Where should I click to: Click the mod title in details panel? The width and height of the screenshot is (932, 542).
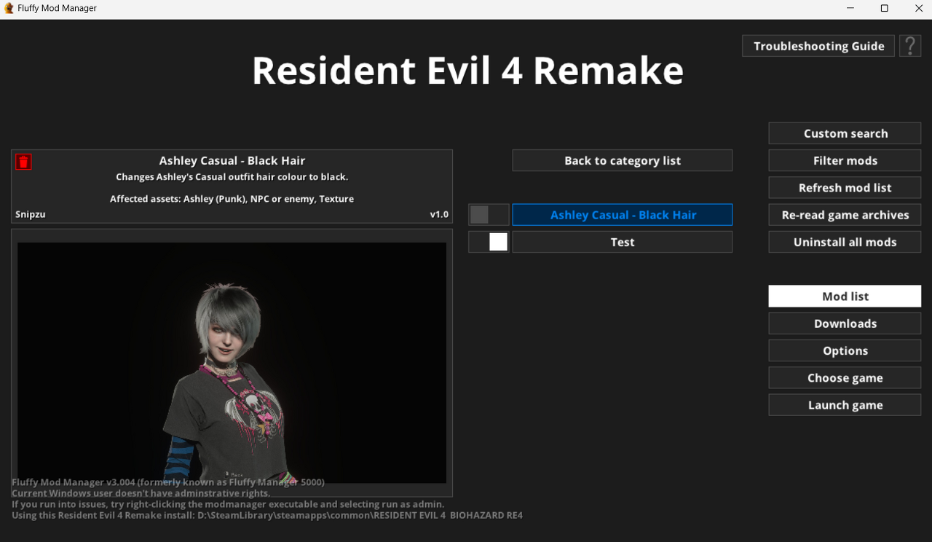tap(232, 160)
